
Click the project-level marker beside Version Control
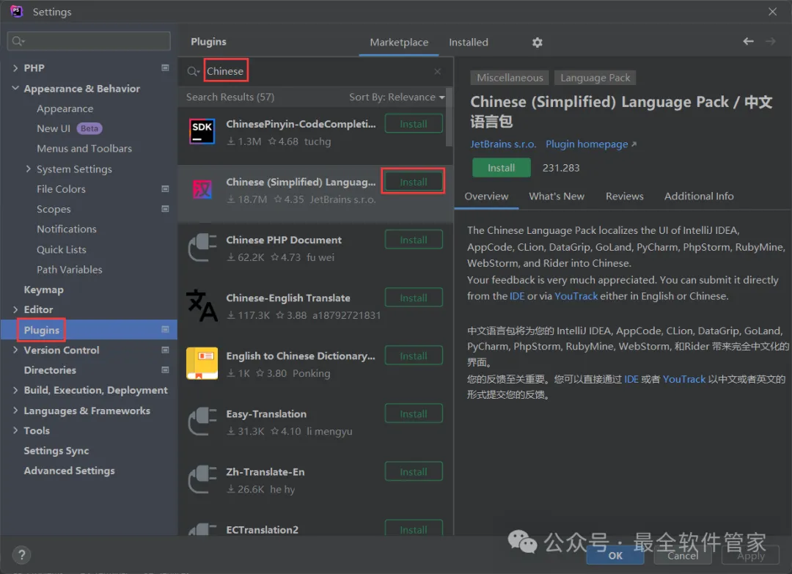pyautogui.click(x=165, y=350)
